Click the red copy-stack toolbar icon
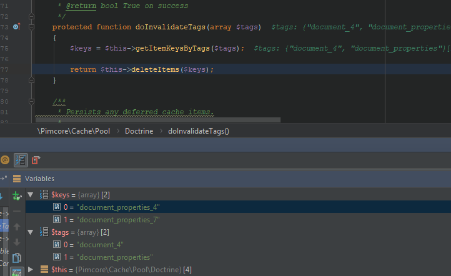Screen dimensions: 451x276 point(36,160)
